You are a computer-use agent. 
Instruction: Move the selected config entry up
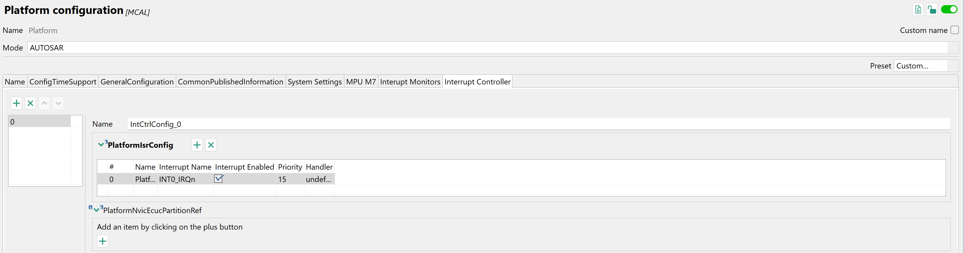coord(44,103)
